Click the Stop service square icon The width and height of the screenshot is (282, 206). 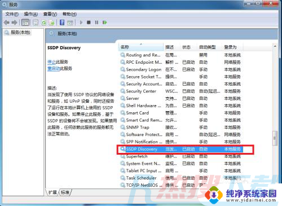coord(89,23)
